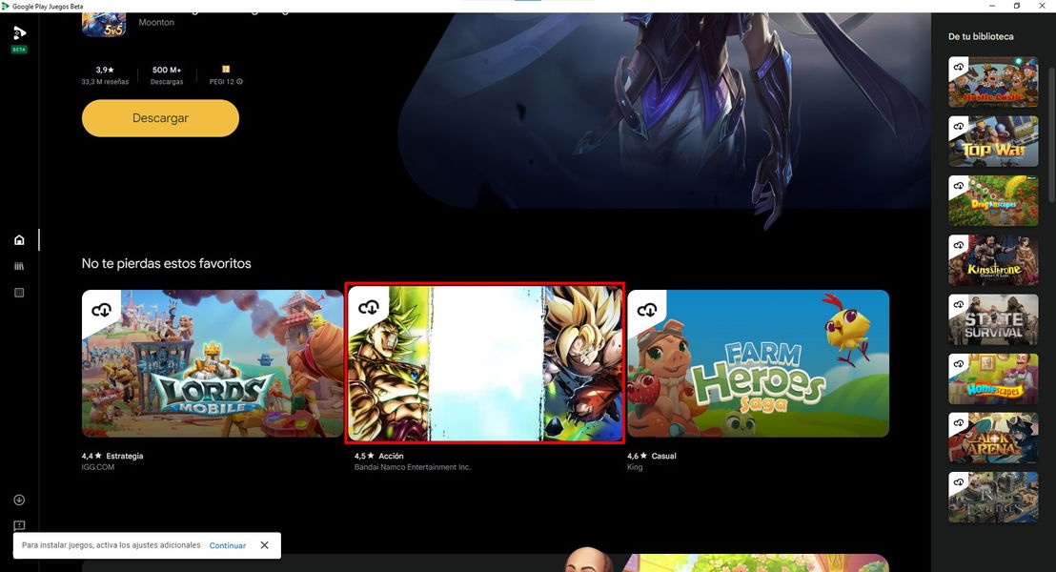Click the cloud download icon on Kingsthrone
The image size is (1056, 572).
tap(959, 245)
